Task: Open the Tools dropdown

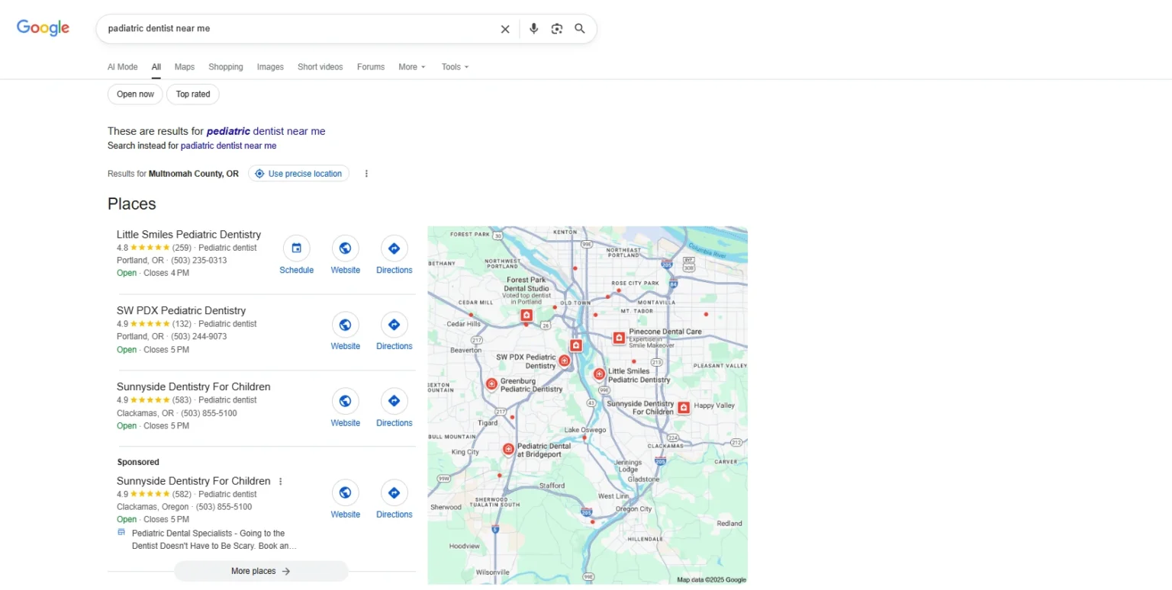Action: click(x=454, y=67)
